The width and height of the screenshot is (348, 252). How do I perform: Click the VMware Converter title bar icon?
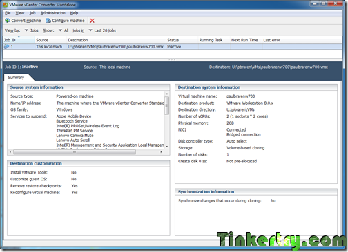[x=5, y=5]
